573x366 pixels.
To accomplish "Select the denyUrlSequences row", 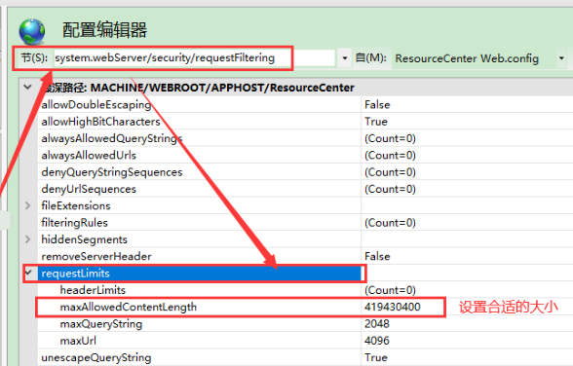I will pyautogui.click(x=305, y=189).
